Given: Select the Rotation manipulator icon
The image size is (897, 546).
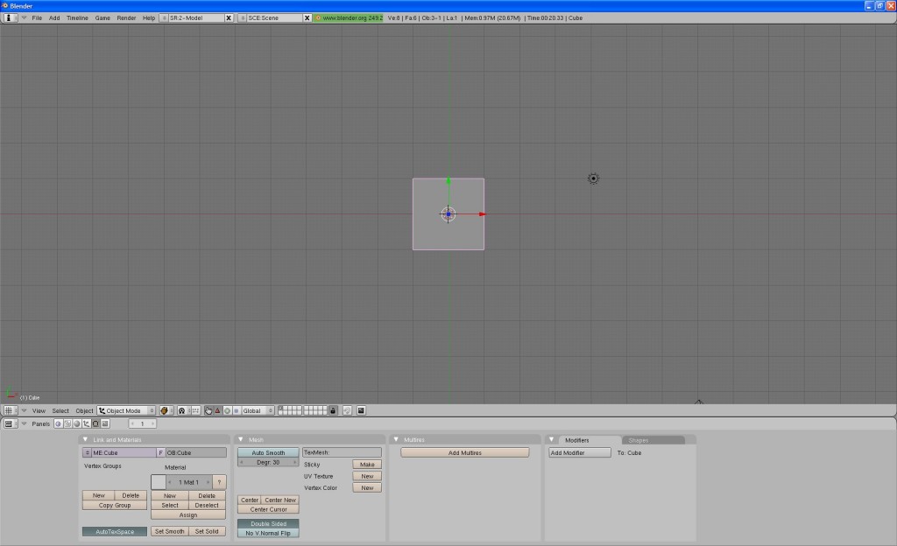Looking at the screenshot, I should (x=228, y=410).
